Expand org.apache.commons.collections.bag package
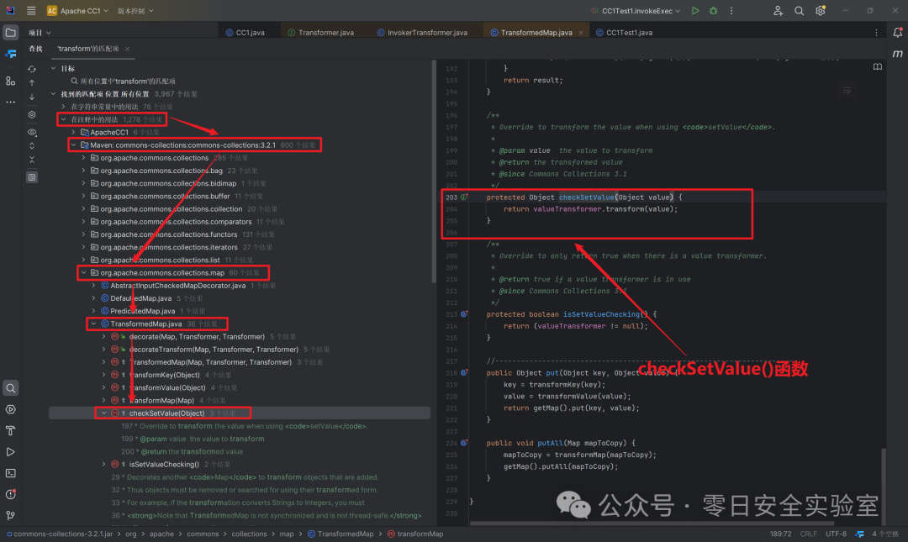Viewport: 908px width, 542px height. pyautogui.click(x=83, y=171)
